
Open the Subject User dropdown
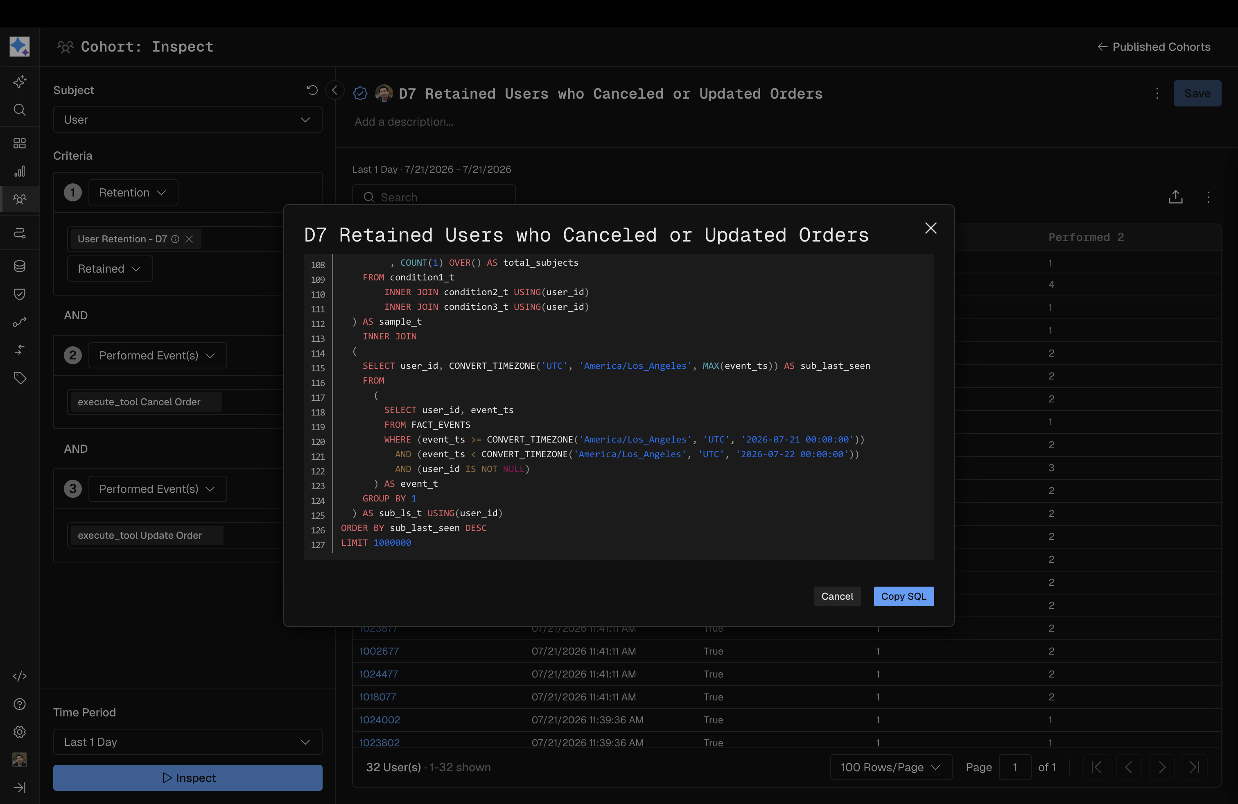tap(188, 120)
